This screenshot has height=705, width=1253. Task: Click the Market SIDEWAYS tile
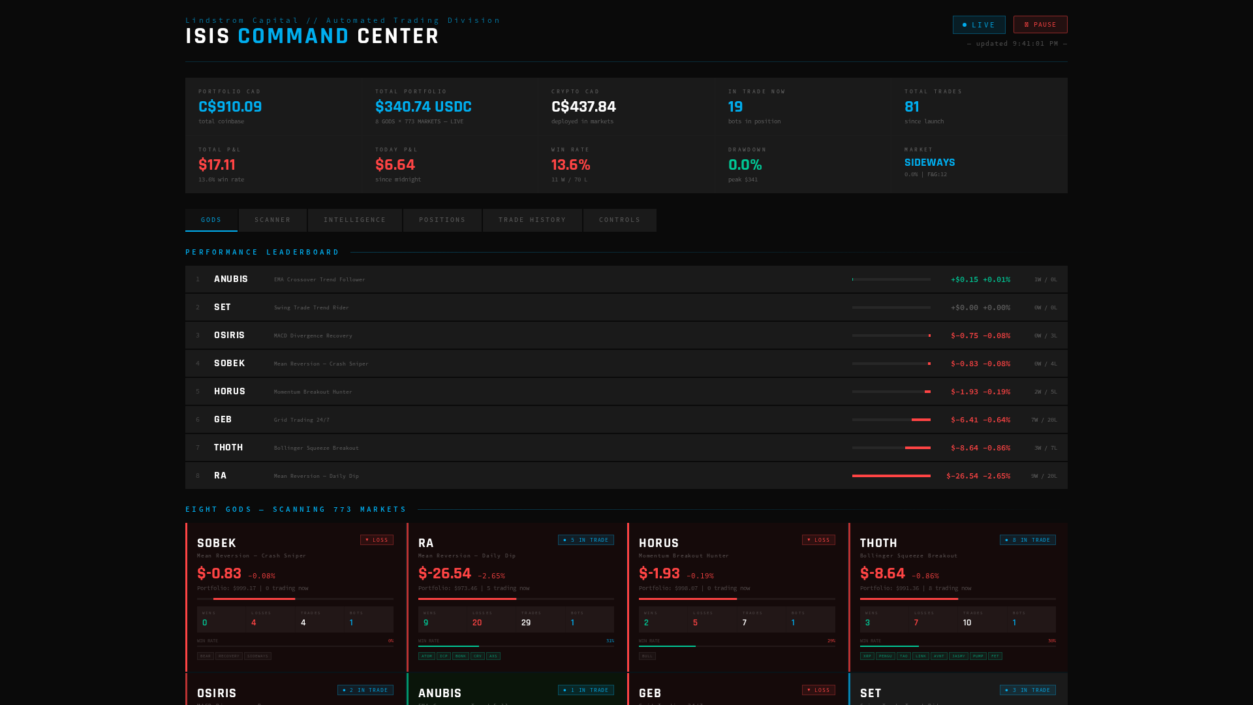tap(980, 164)
